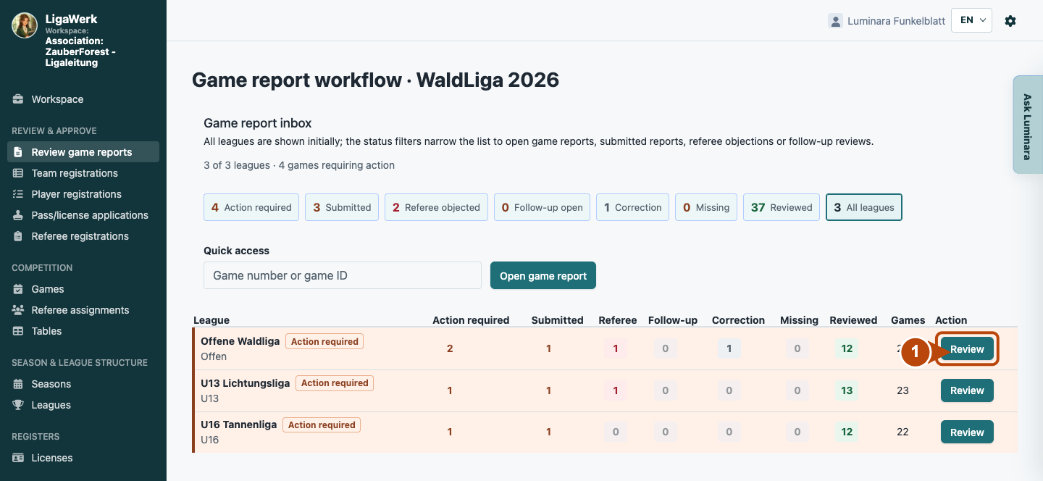The height and width of the screenshot is (481, 1043).
Task: Filter by Correction status
Action: (x=632, y=207)
